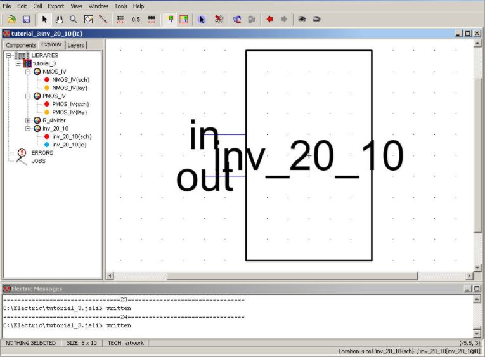Screen dimensions: 485x357
Task: Select NMOS_IV{lay} in the explorer
Action: [69, 88]
